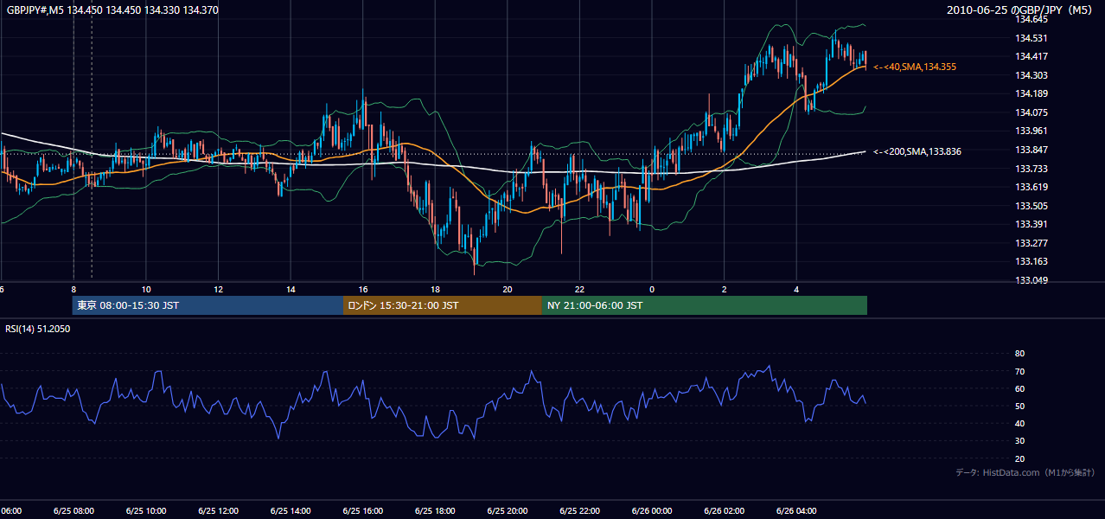Click RSI scale value 70
Screen dimensions: 1105x519
tap(1019, 371)
